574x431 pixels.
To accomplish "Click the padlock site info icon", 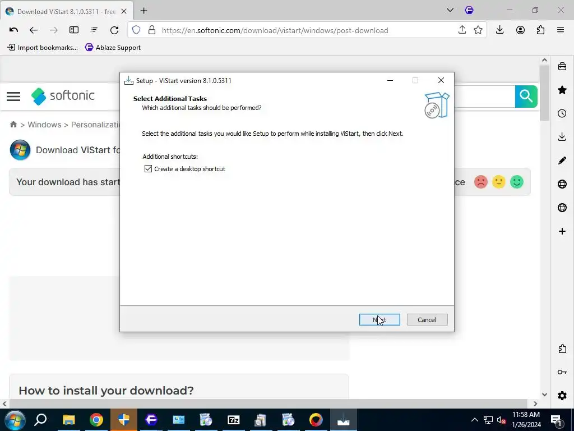I will [151, 30].
